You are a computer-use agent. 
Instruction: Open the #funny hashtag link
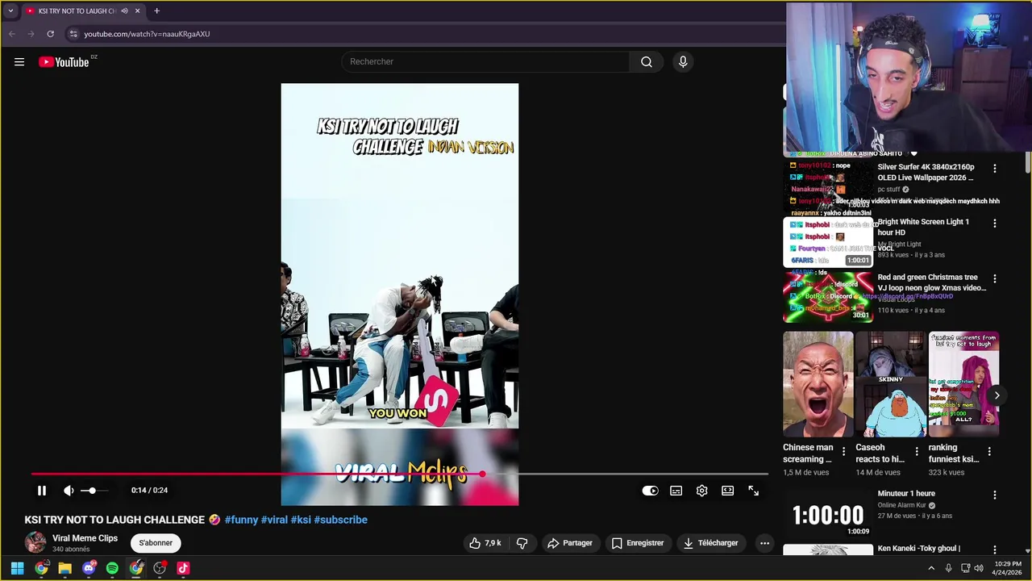241,520
